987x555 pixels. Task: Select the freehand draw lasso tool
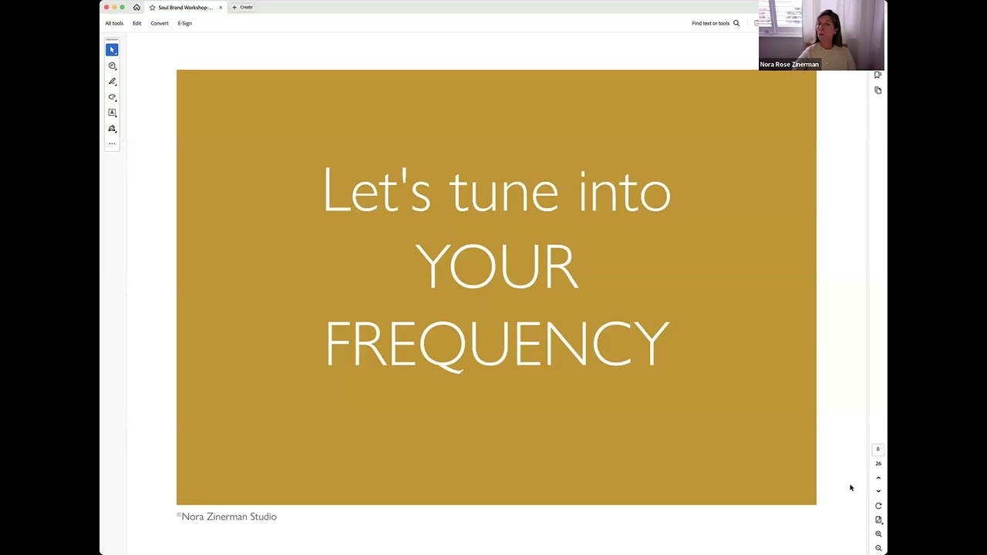click(x=112, y=97)
